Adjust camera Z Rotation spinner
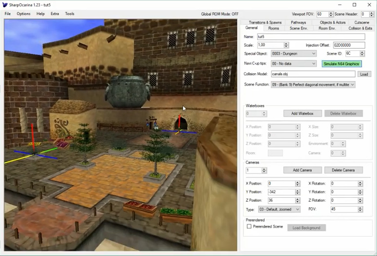Image resolution: width=377 pixels, height=256 pixels. [360, 200]
